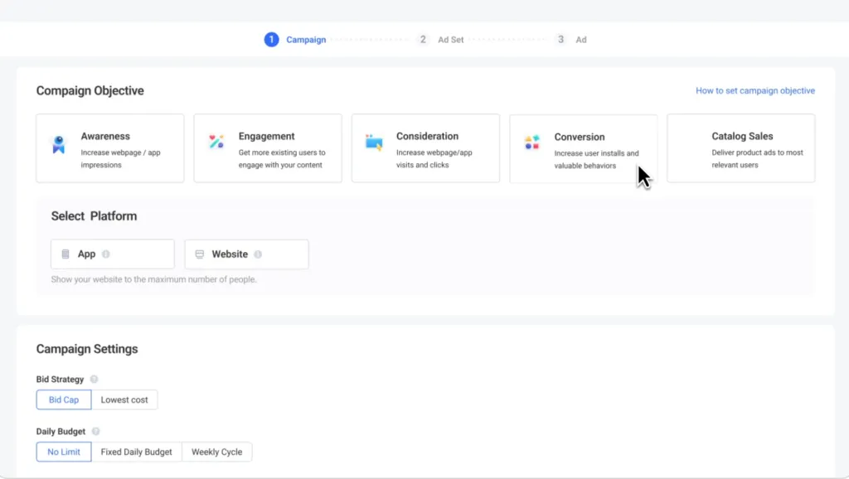Viewport: 849px width, 479px height.
Task: Click the info icon next to App
Action: click(106, 254)
